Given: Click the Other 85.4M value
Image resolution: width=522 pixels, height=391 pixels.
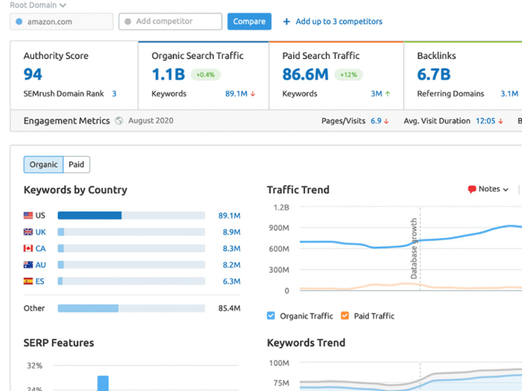Looking at the screenshot, I should tap(229, 309).
